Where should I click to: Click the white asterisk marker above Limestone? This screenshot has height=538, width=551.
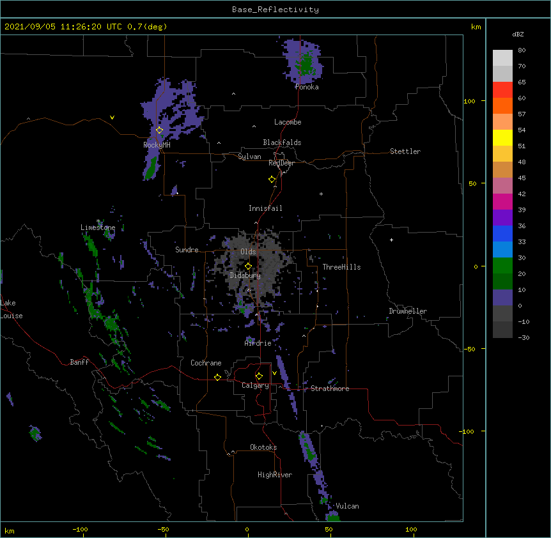click(x=98, y=221)
